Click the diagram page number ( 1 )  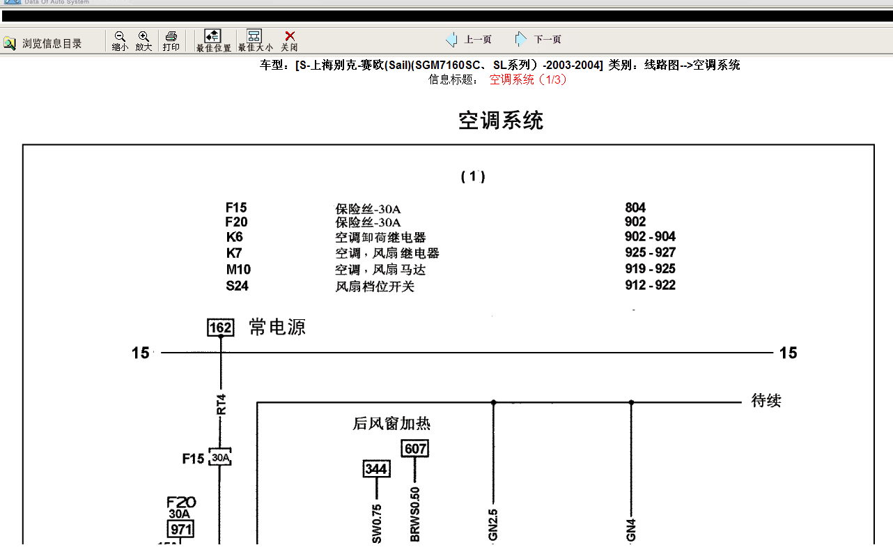coord(473,176)
